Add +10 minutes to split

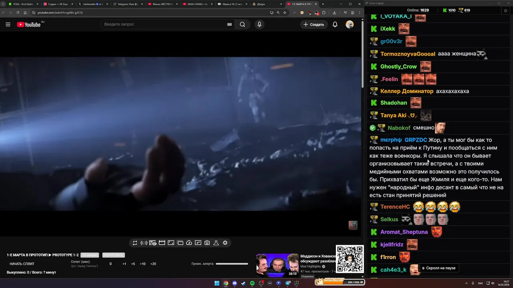[x=143, y=264]
